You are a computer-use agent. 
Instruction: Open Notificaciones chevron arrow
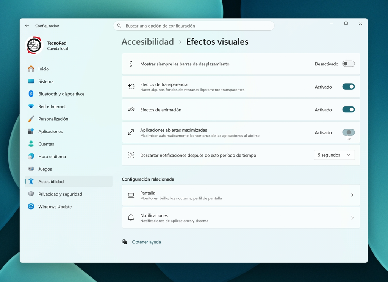[352, 218]
